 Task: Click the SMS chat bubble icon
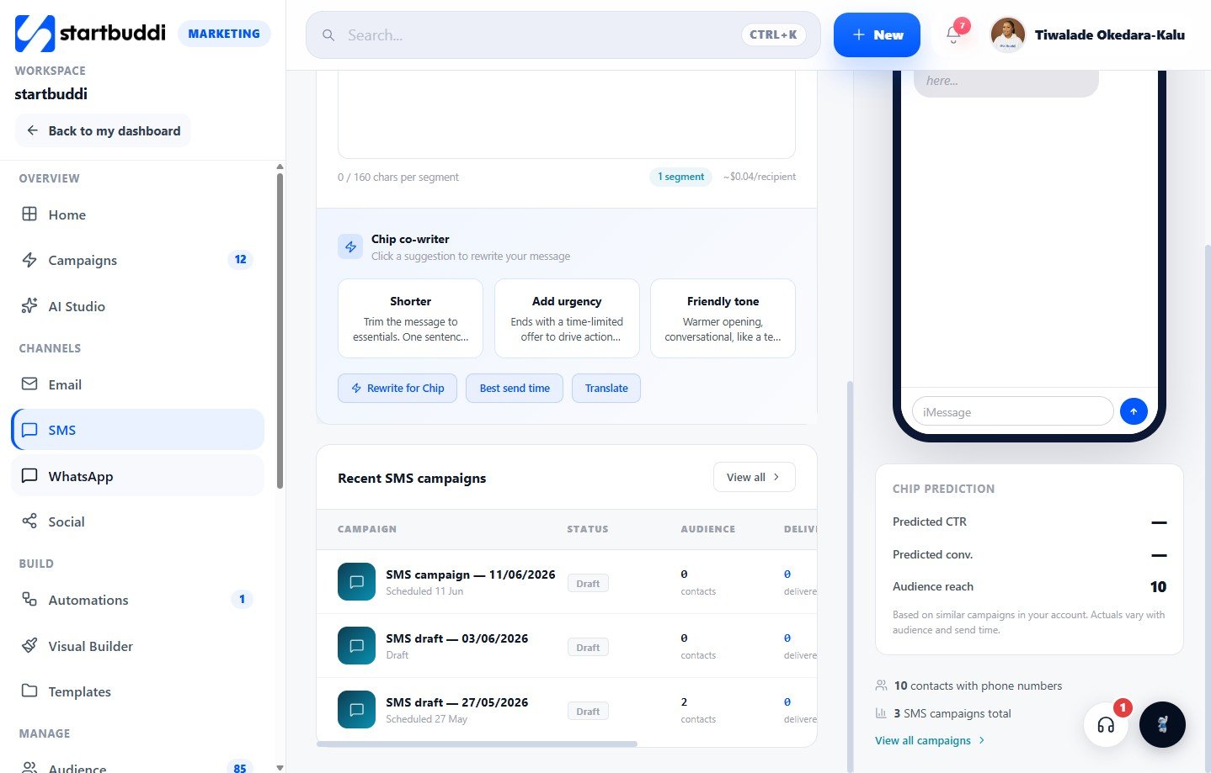(29, 430)
